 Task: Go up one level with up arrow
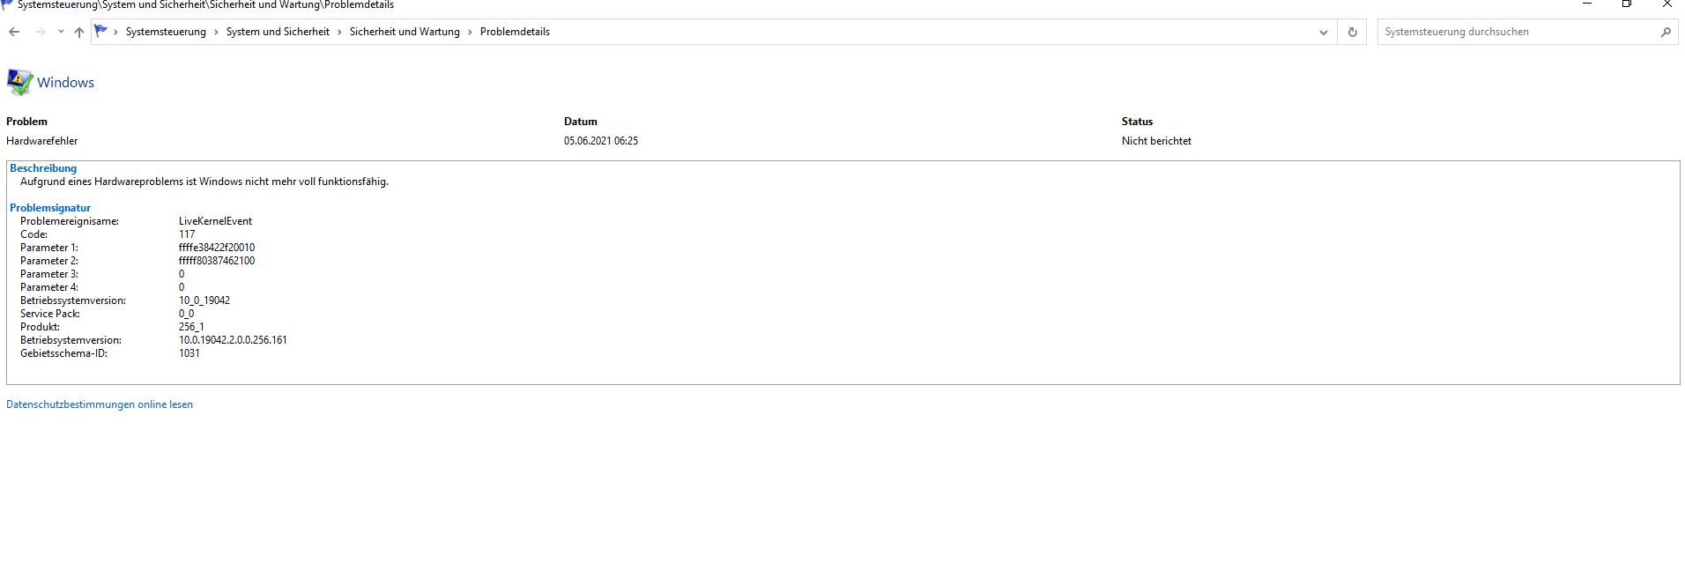click(x=79, y=32)
